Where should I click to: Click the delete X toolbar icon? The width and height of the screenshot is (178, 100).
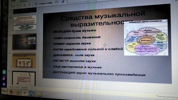coord(29,5)
